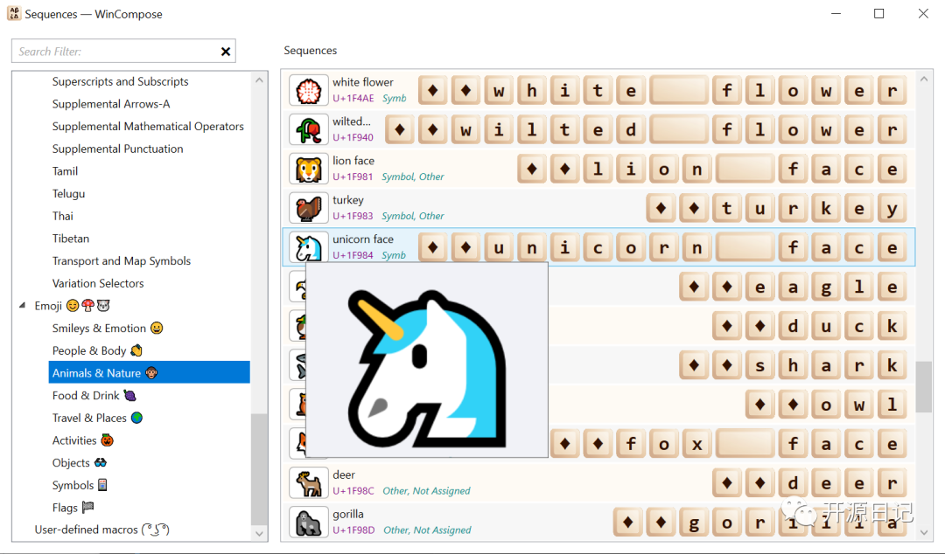The width and height of the screenshot is (945, 554).
Task: Select Tamil in category list
Action: pyautogui.click(x=65, y=171)
